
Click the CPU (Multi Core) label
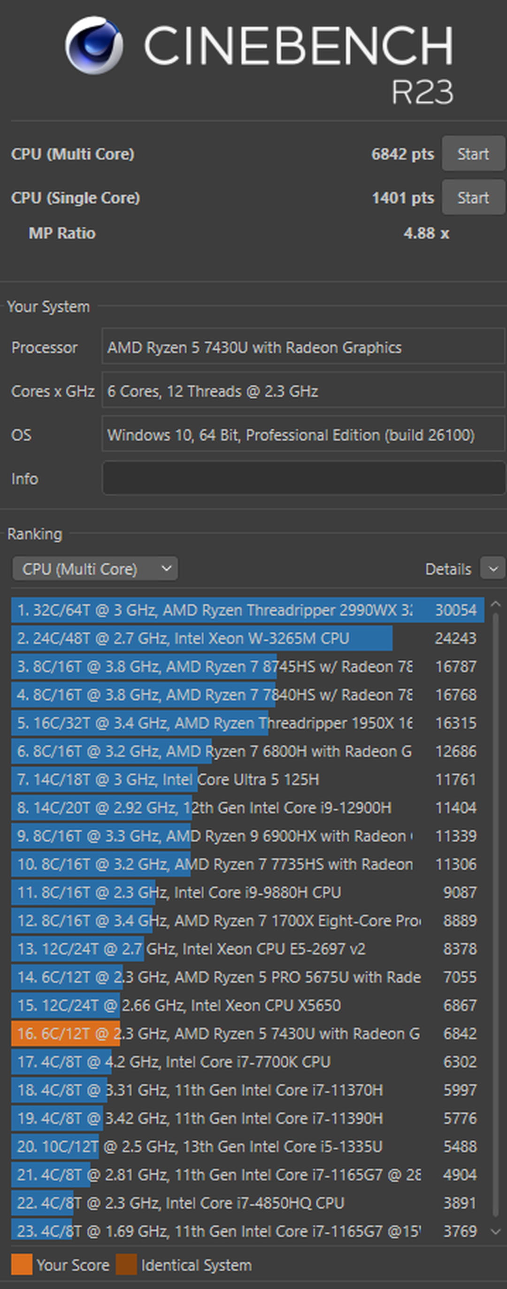[73, 154]
